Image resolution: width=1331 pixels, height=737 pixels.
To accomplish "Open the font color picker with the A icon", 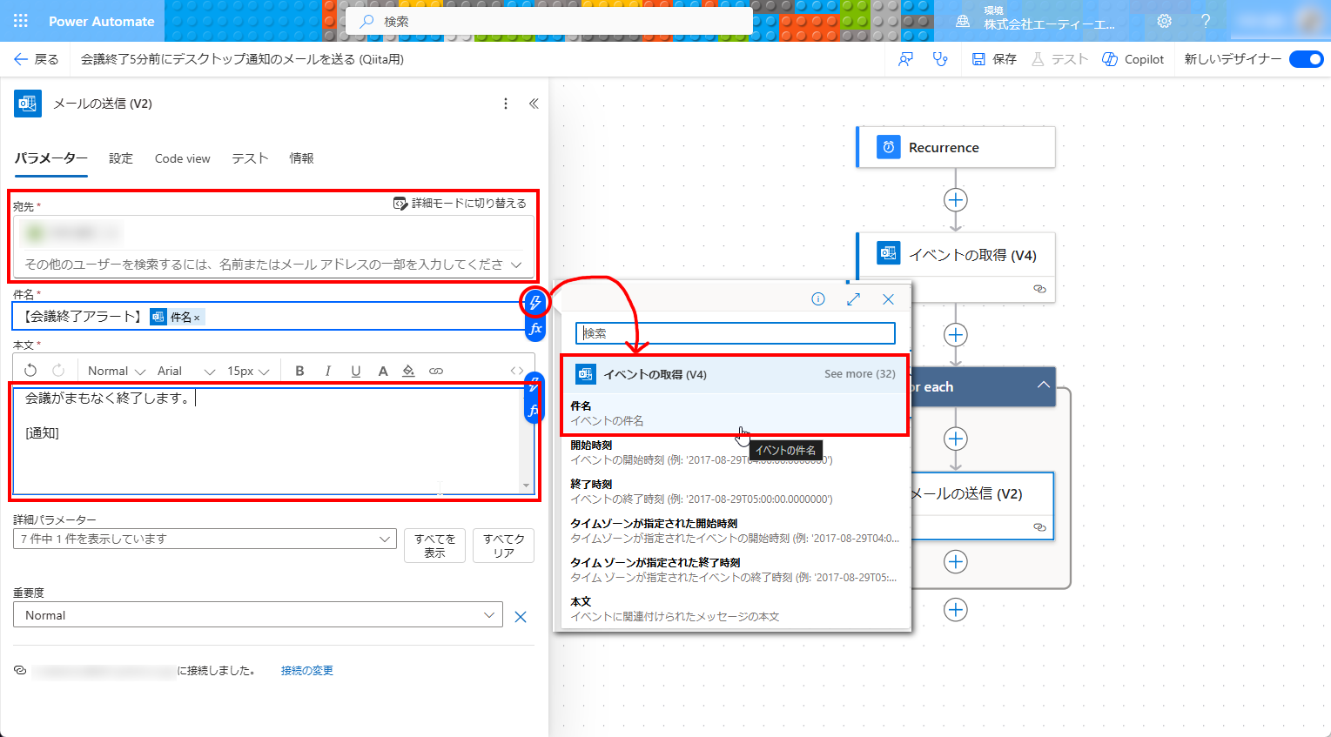I will (x=383, y=370).
